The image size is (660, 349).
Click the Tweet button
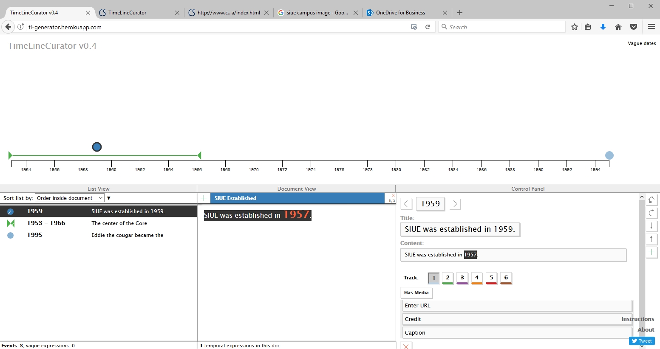coord(642,341)
